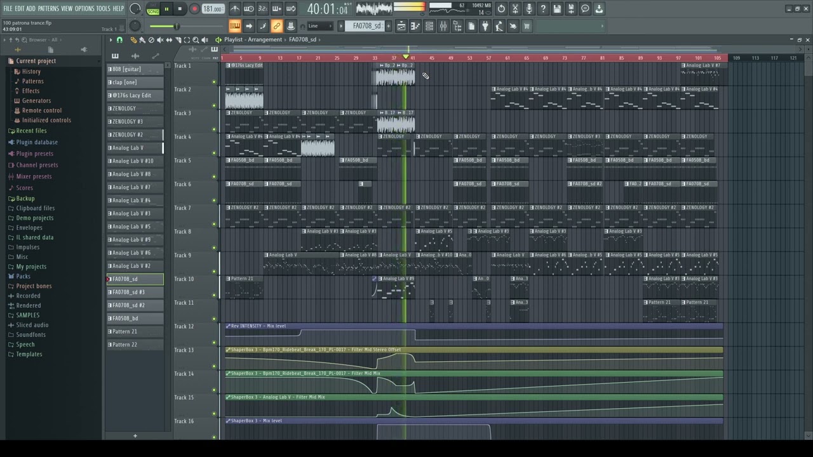Expand the Plugin database folder
This screenshot has width=813, height=457.
click(36, 142)
